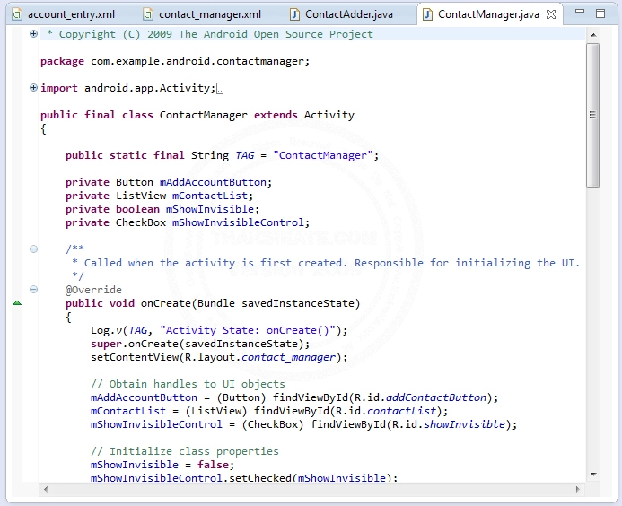
Task: Click the "Activity State: onCreate()" string
Action: tap(248, 330)
